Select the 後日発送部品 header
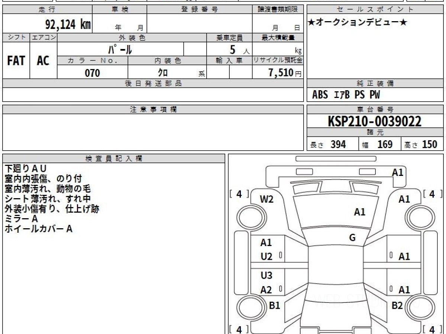446x334 pixels. [153, 83]
